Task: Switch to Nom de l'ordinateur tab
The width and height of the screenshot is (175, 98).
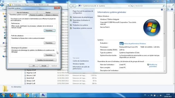Action: (23, 13)
